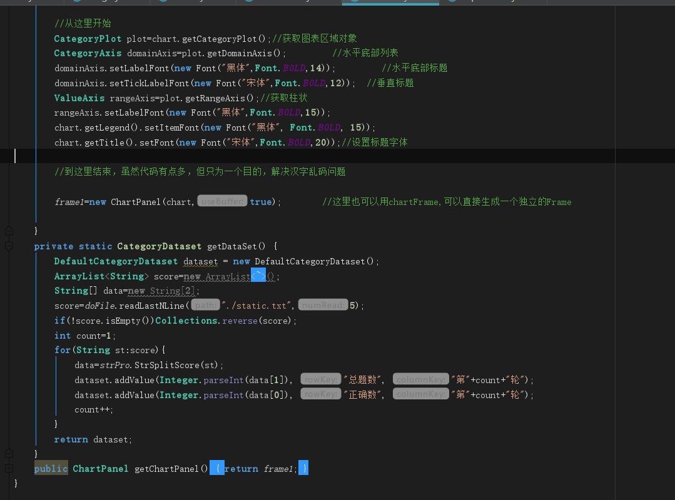Viewport: 675px width, 500px height.
Task: Click the "strPro" identifier
Action: (x=115, y=365)
